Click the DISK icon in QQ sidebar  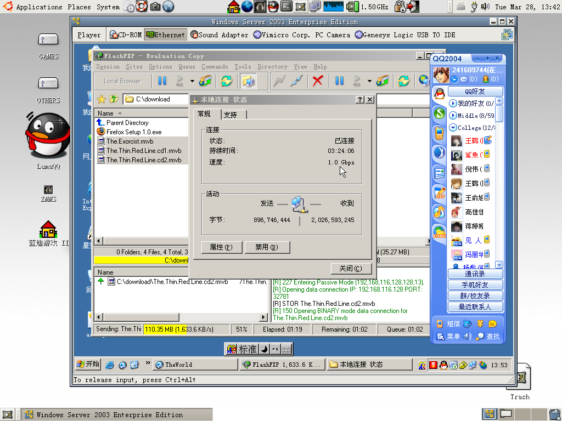pyautogui.click(x=440, y=232)
